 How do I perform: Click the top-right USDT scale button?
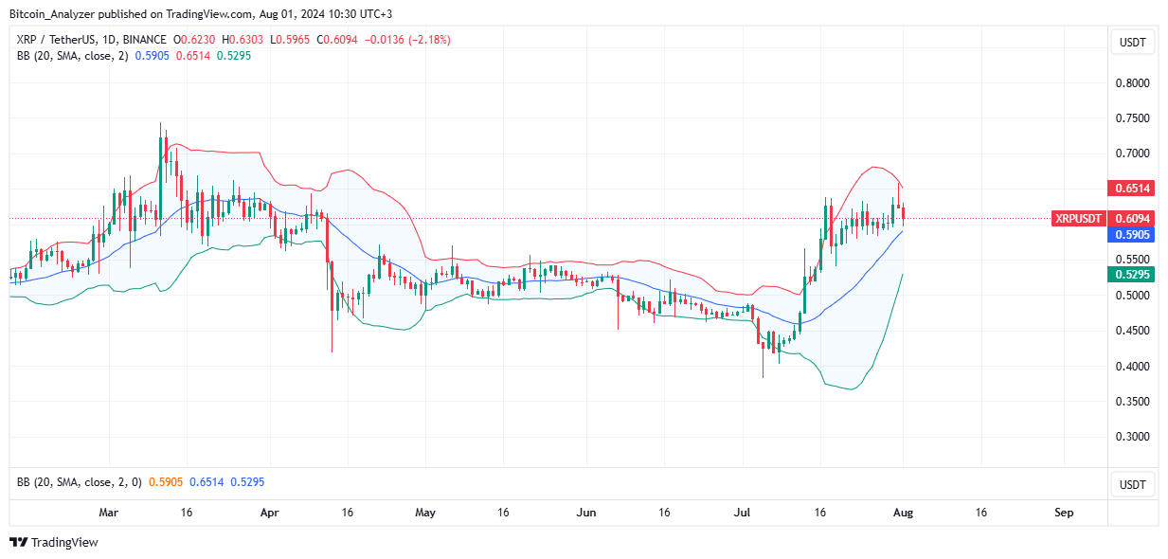[1132, 42]
